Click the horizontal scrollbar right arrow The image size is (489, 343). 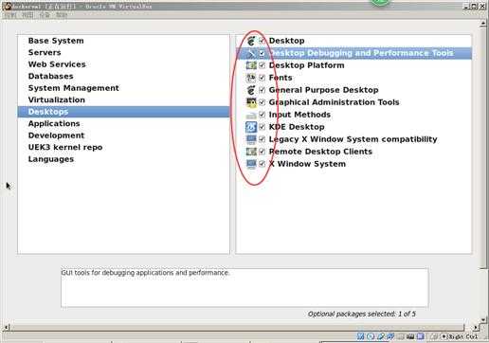(x=476, y=327)
